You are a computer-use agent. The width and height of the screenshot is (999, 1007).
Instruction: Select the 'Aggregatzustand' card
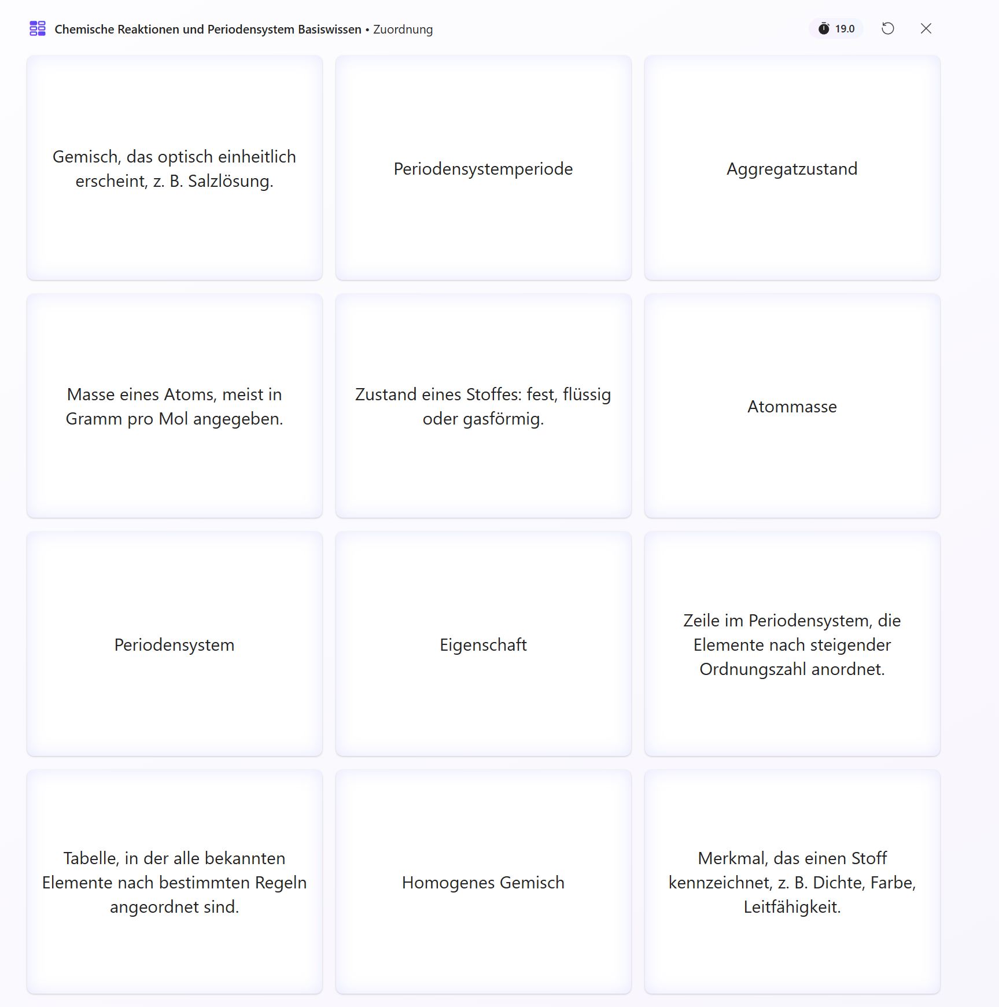[792, 168]
